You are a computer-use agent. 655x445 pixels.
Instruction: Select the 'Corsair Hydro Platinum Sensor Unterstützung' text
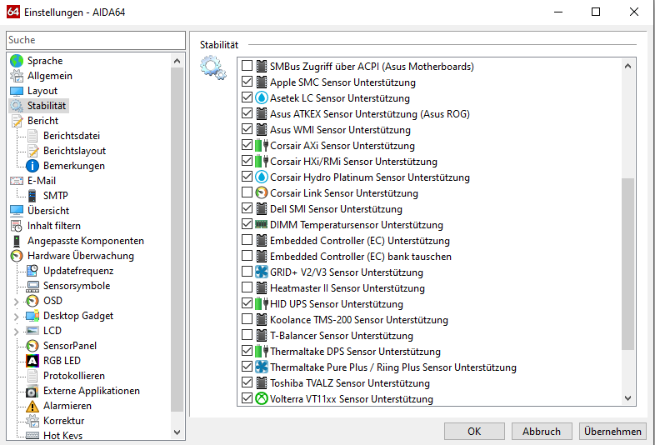370,177
